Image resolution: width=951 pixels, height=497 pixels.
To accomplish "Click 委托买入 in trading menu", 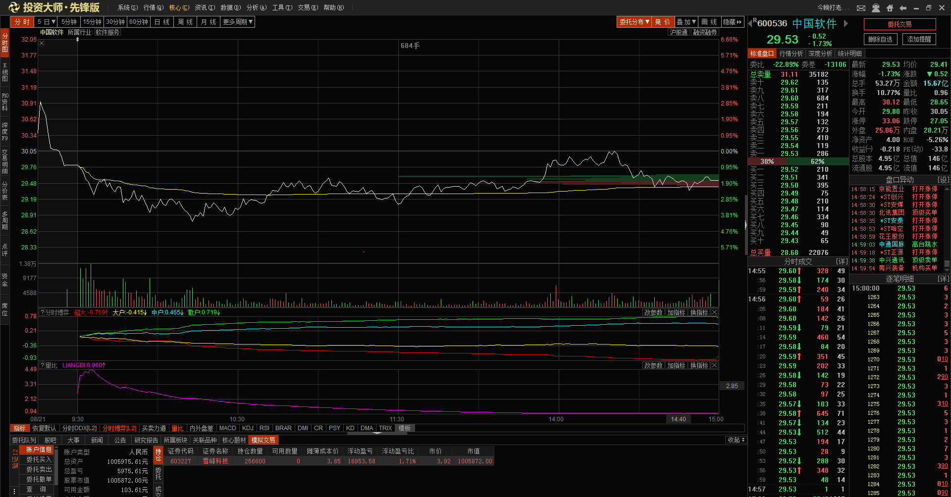I will (39, 460).
